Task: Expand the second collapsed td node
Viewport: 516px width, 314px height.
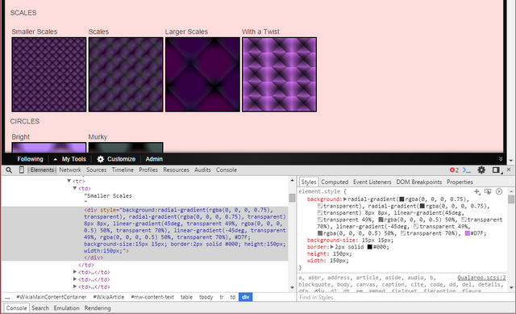Action: 75,279
